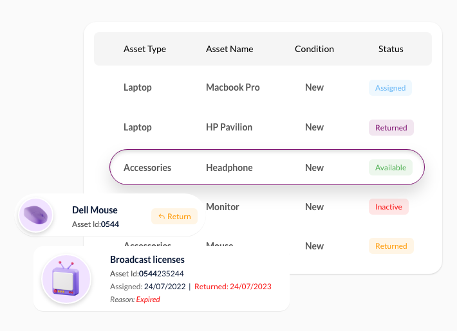
Task: Click the Return button on Dell Mouse card
Action: click(x=174, y=217)
